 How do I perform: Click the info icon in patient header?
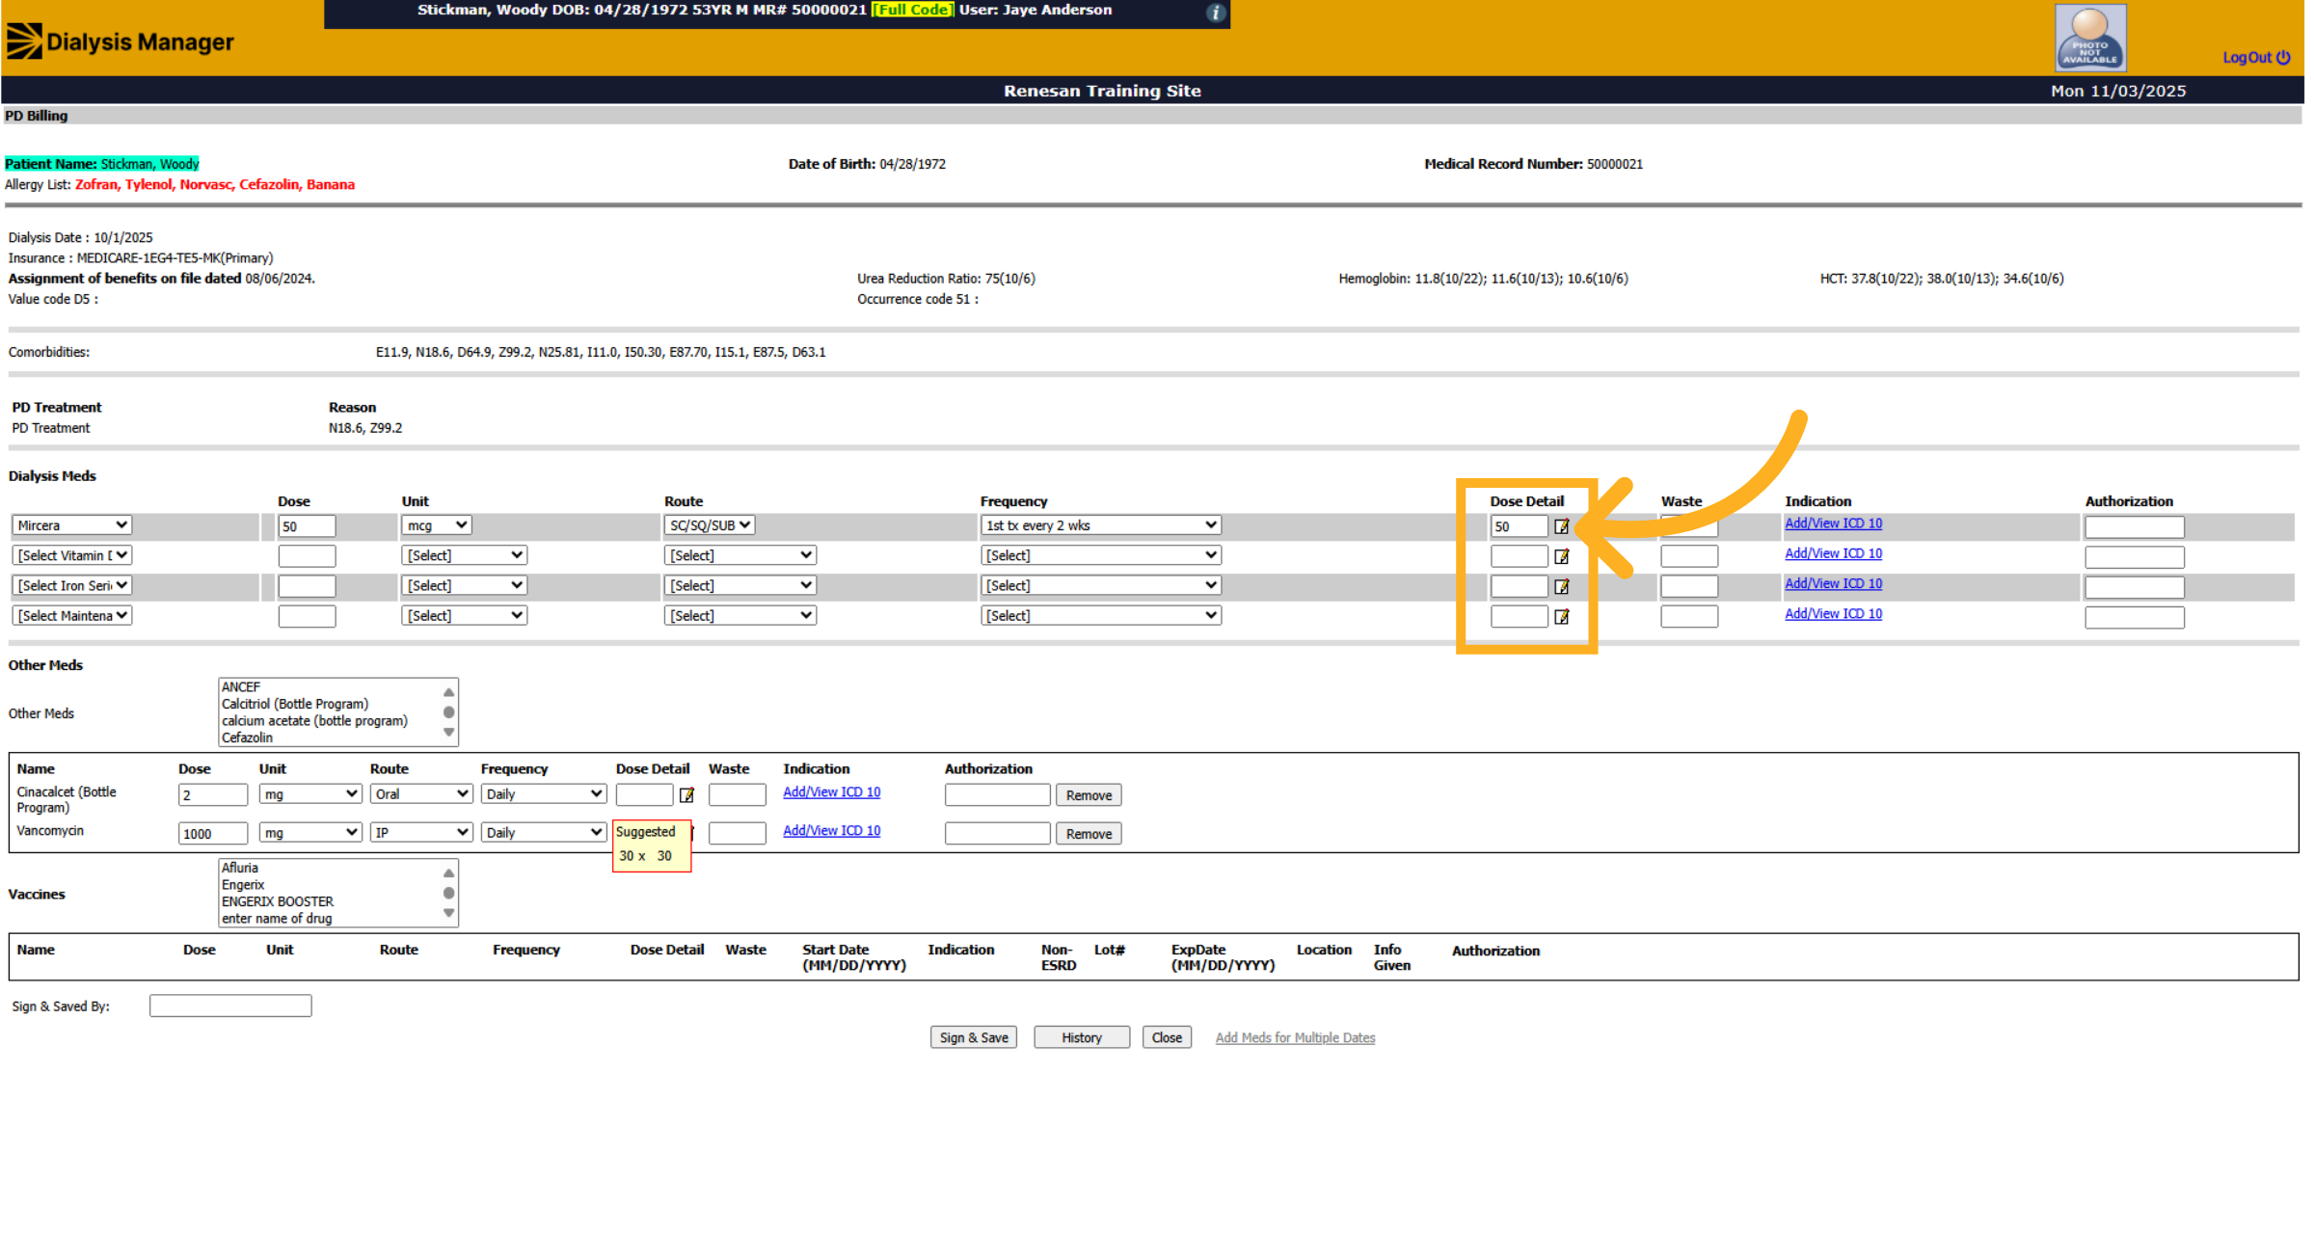coord(1216,13)
